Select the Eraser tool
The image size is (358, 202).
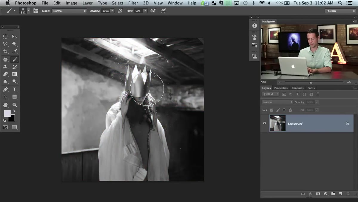5,74
